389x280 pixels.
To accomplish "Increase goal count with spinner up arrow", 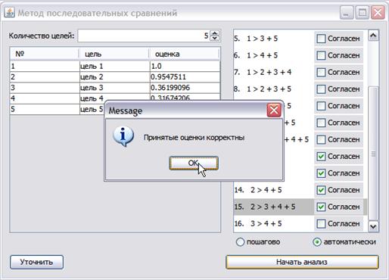I will tap(215, 33).
